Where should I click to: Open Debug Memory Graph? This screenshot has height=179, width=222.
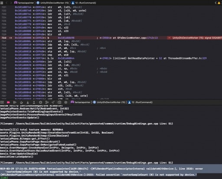(x=47, y=102)
